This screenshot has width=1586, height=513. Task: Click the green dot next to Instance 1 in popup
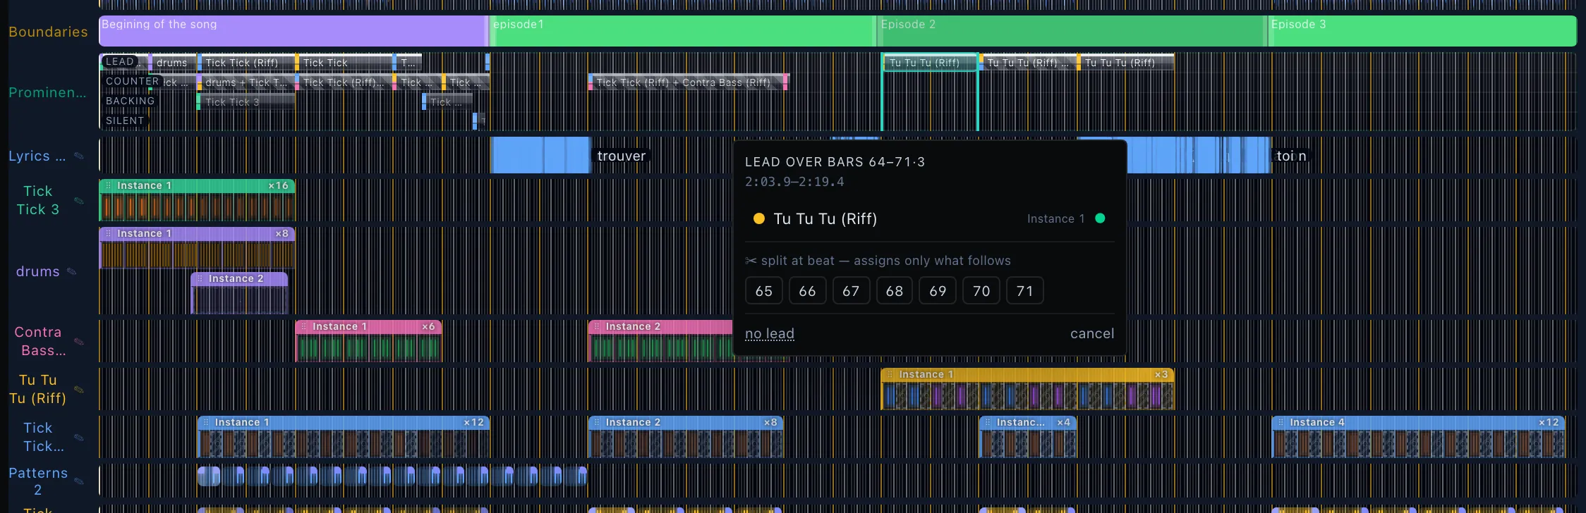[1100, 218]
